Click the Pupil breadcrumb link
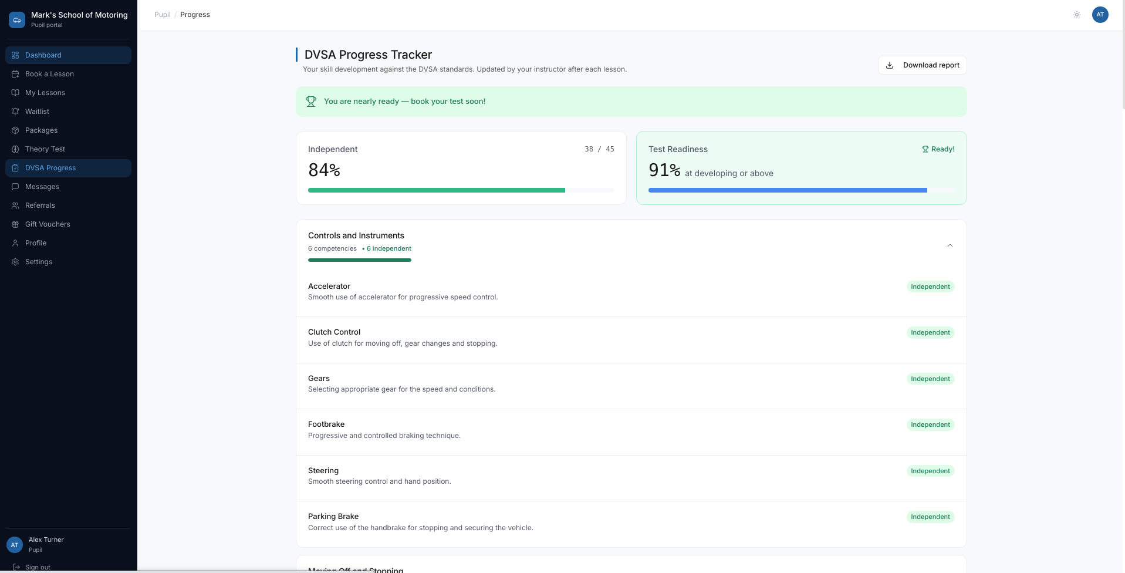This screenshot has width=1125, height=573. click(163, 15)
